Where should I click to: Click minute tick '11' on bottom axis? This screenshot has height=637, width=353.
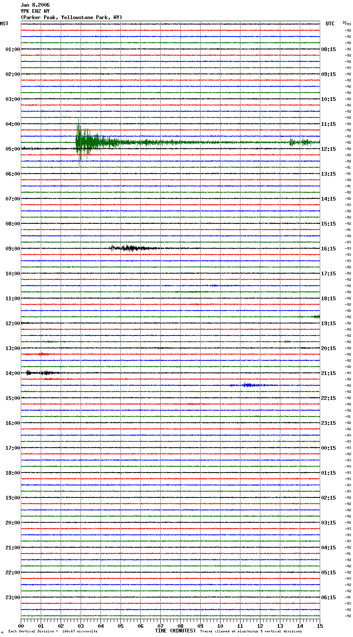[x=240, y=626]
